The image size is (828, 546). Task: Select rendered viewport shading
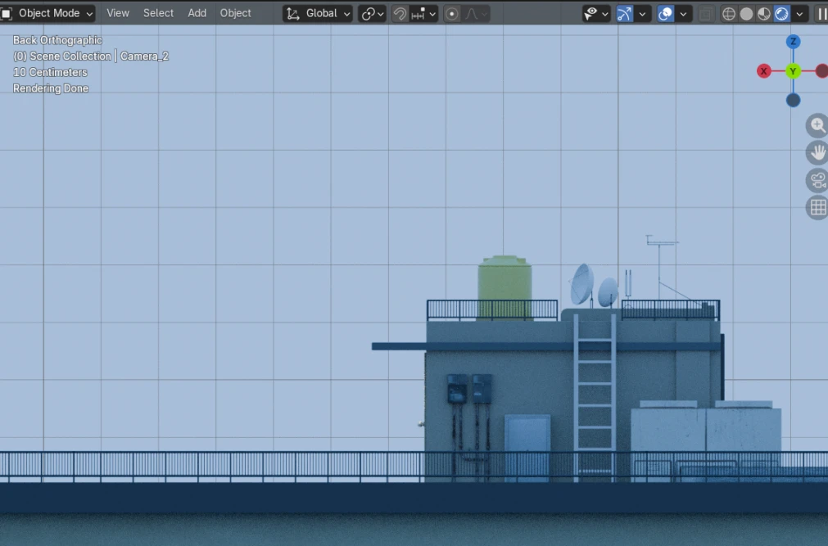pos(781,14)
